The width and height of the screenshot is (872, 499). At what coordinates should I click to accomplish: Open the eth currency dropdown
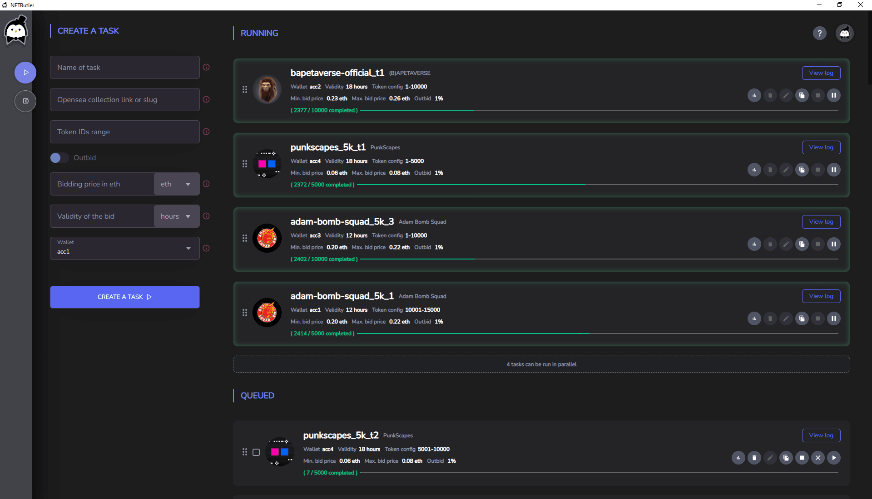coord(177,184)
